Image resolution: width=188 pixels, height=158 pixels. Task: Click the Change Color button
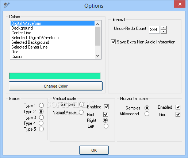click(x=55, y=86)
